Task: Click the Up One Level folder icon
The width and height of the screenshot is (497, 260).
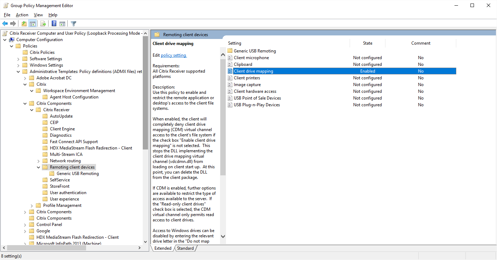Action: click(24, 24)
